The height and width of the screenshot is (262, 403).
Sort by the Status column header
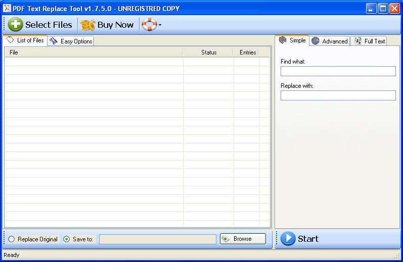[x=208, y=53]
